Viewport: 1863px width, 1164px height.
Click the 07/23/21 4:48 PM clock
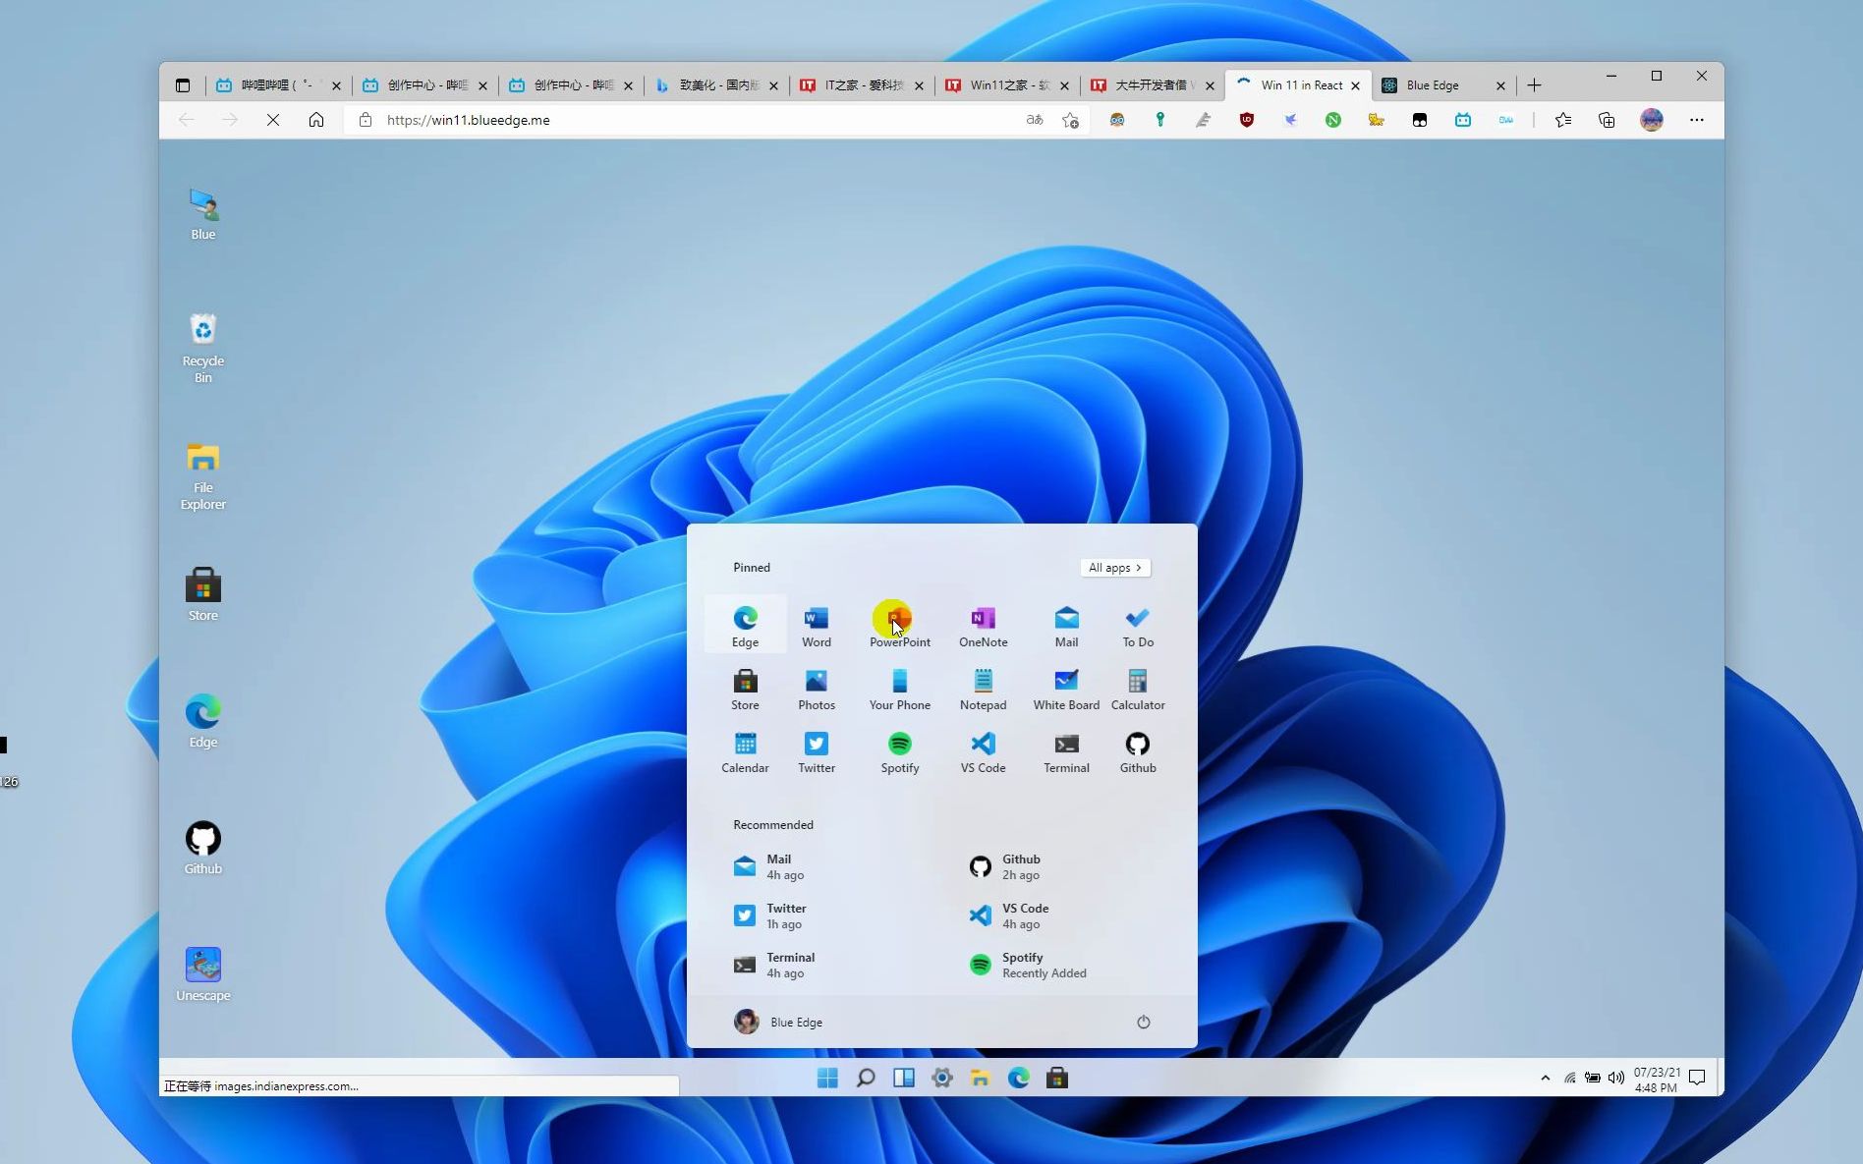pos(1657,1080)
